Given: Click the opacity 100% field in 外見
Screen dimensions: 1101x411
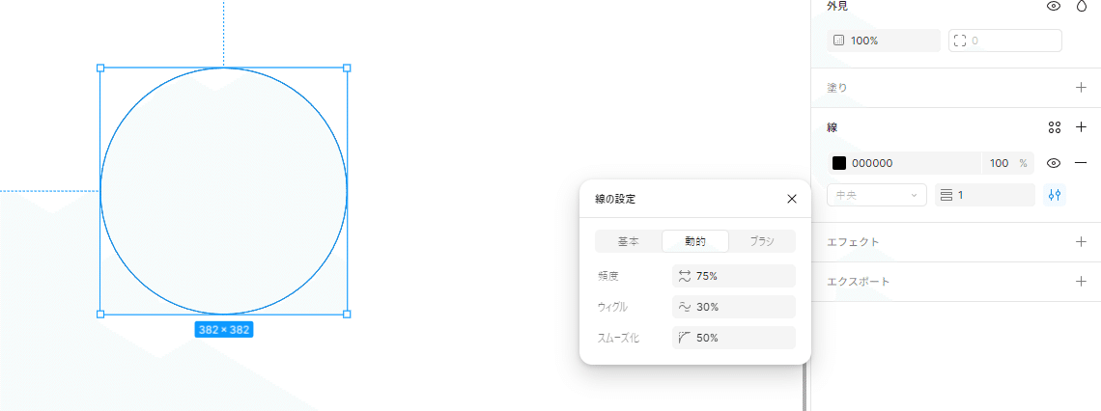Looking at the screenshot, I should 884,41.
